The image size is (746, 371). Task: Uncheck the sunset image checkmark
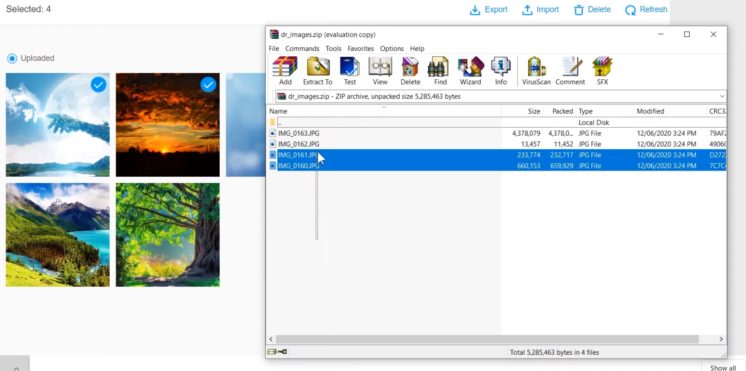pos(208,84)
